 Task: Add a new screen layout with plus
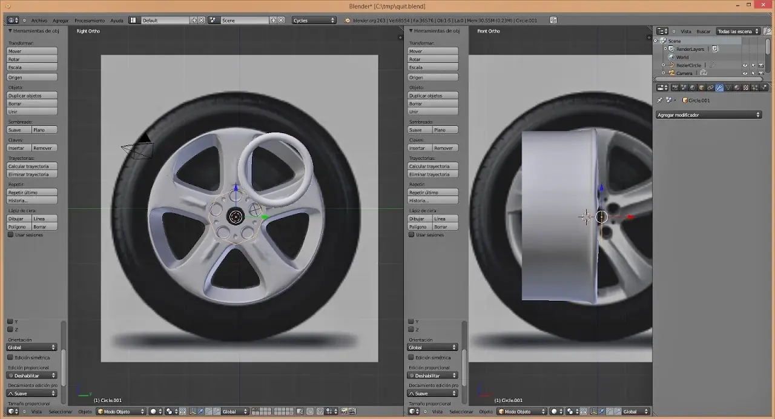(x=194, y=20)
